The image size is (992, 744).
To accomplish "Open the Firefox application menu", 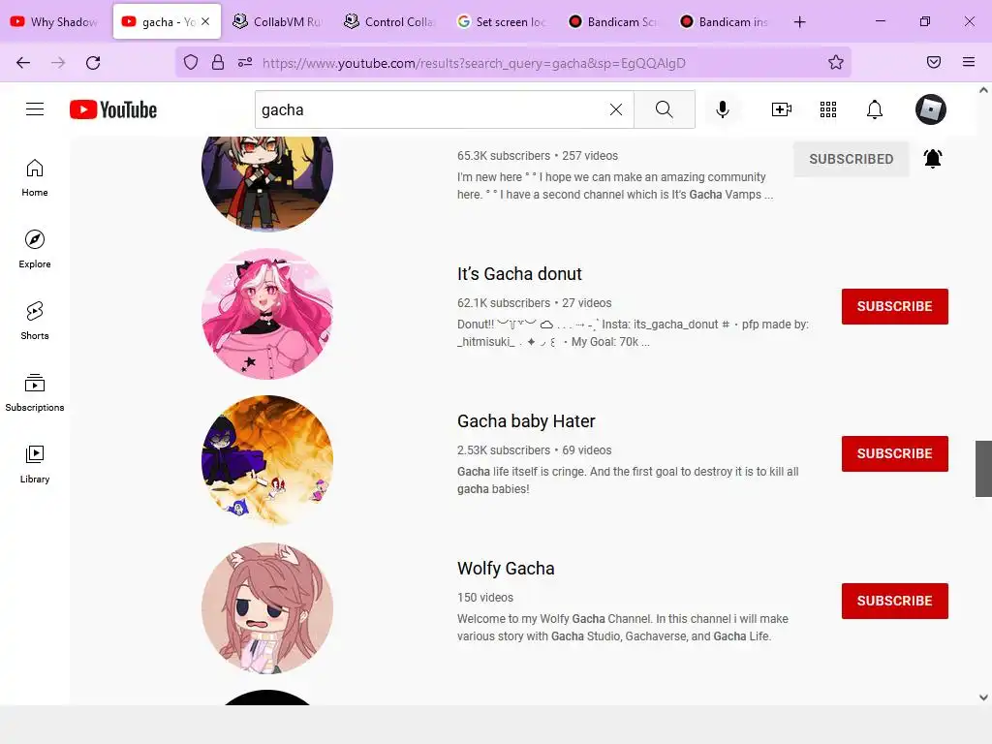I will (969, 62).
